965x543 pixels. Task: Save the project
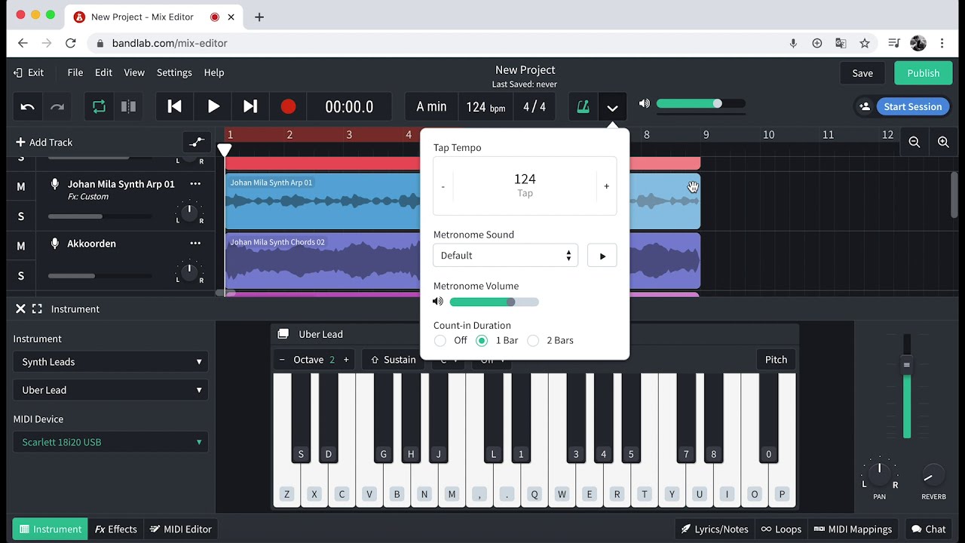tap(862, 73)
